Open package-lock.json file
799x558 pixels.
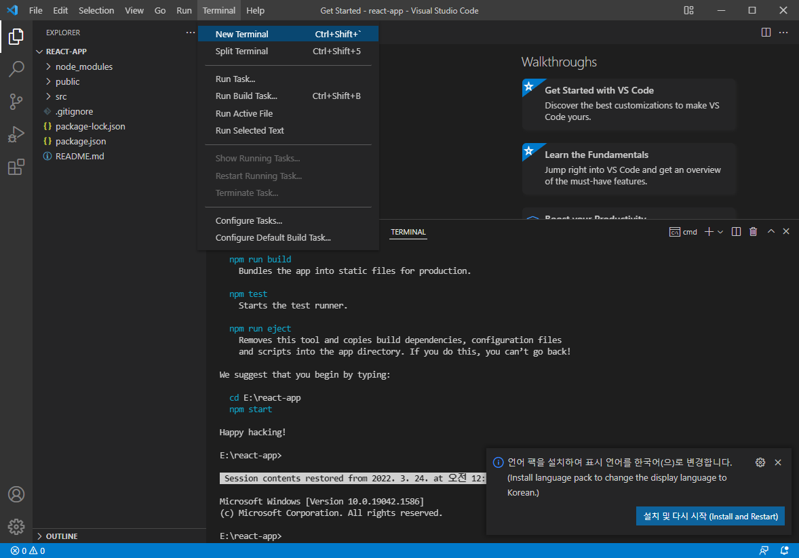point(90,126)
